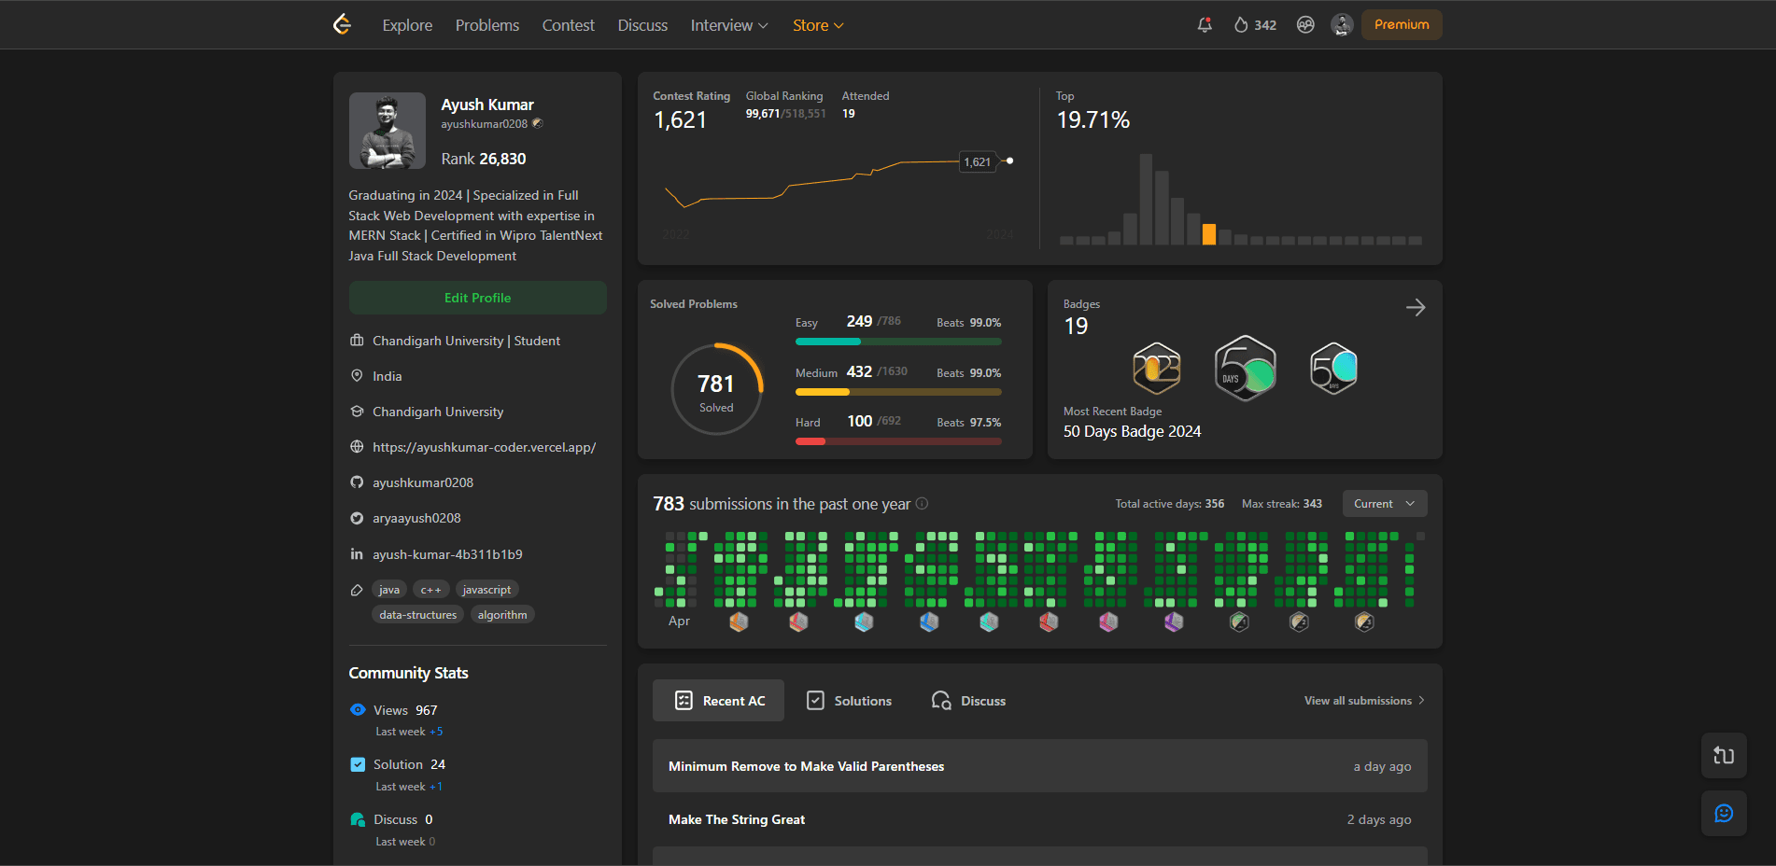
Task: Click the streak fire icon showing 342
Action: click(1241, 25)
